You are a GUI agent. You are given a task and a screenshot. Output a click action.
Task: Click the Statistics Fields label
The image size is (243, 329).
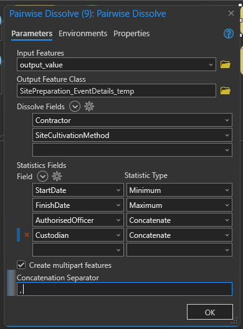pos(42,165)
